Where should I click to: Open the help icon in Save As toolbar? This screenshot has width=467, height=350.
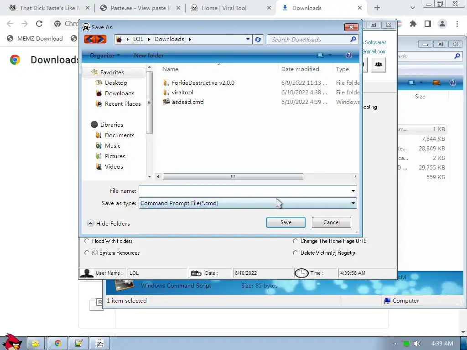(x=348, y=55)
